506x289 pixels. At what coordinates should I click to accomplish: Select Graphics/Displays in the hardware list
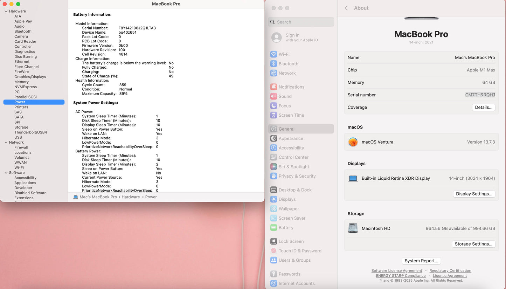(x=30, y=77)
